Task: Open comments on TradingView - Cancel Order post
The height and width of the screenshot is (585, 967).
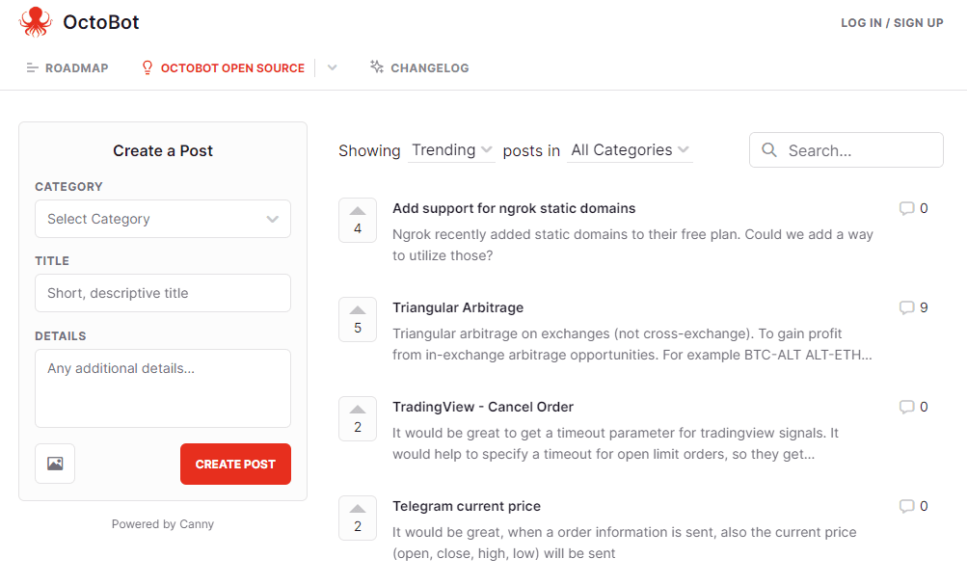Action: point(913,407)
